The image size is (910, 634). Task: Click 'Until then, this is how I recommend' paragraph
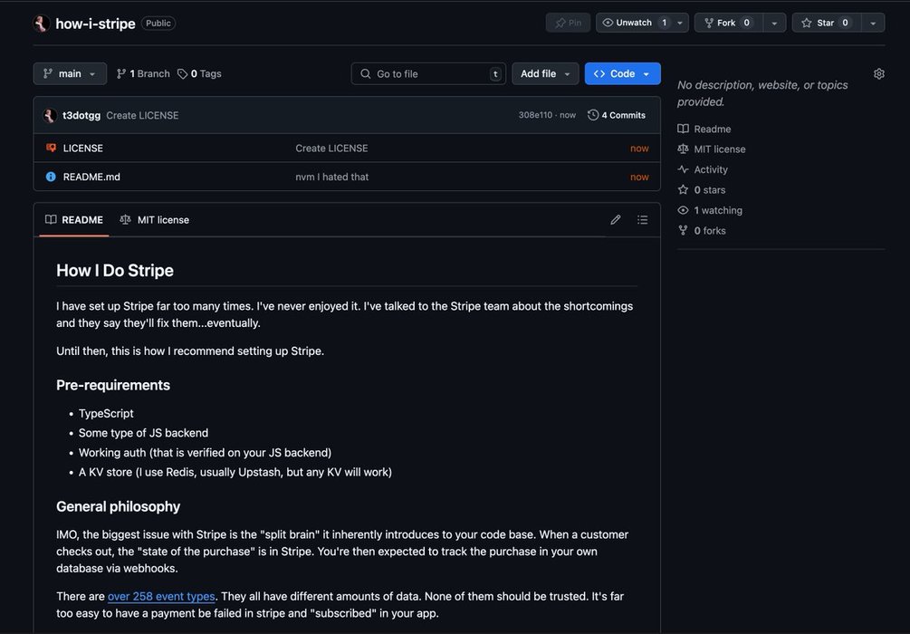coord(190,351)
